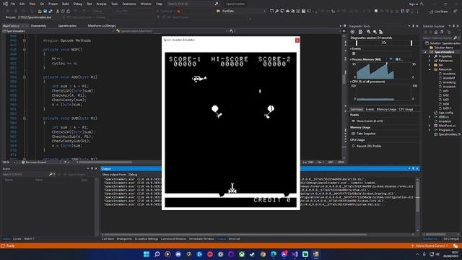Click the taskbar Search icon
Viewport: 462px width, 260px height.
coord(157,254)
